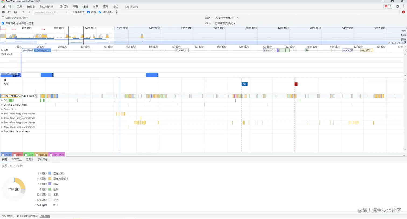The width and height of the screenshot is (407, 219).
Task: Expand the Compositor track
Action: [2, 109]
